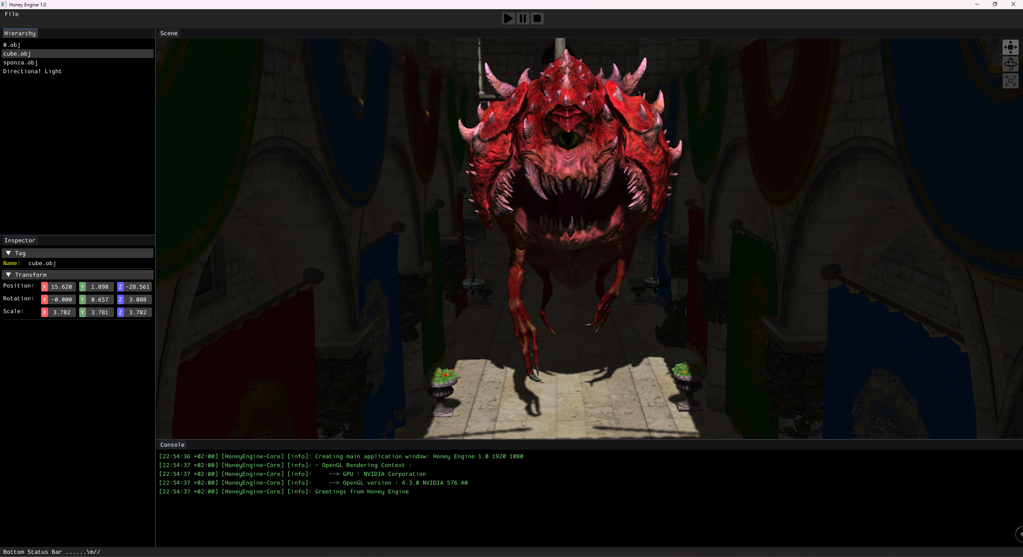The height and width of the screenshot is (557, 1023).
Task: Click Rotation X value -0.000
Action: 62,299
